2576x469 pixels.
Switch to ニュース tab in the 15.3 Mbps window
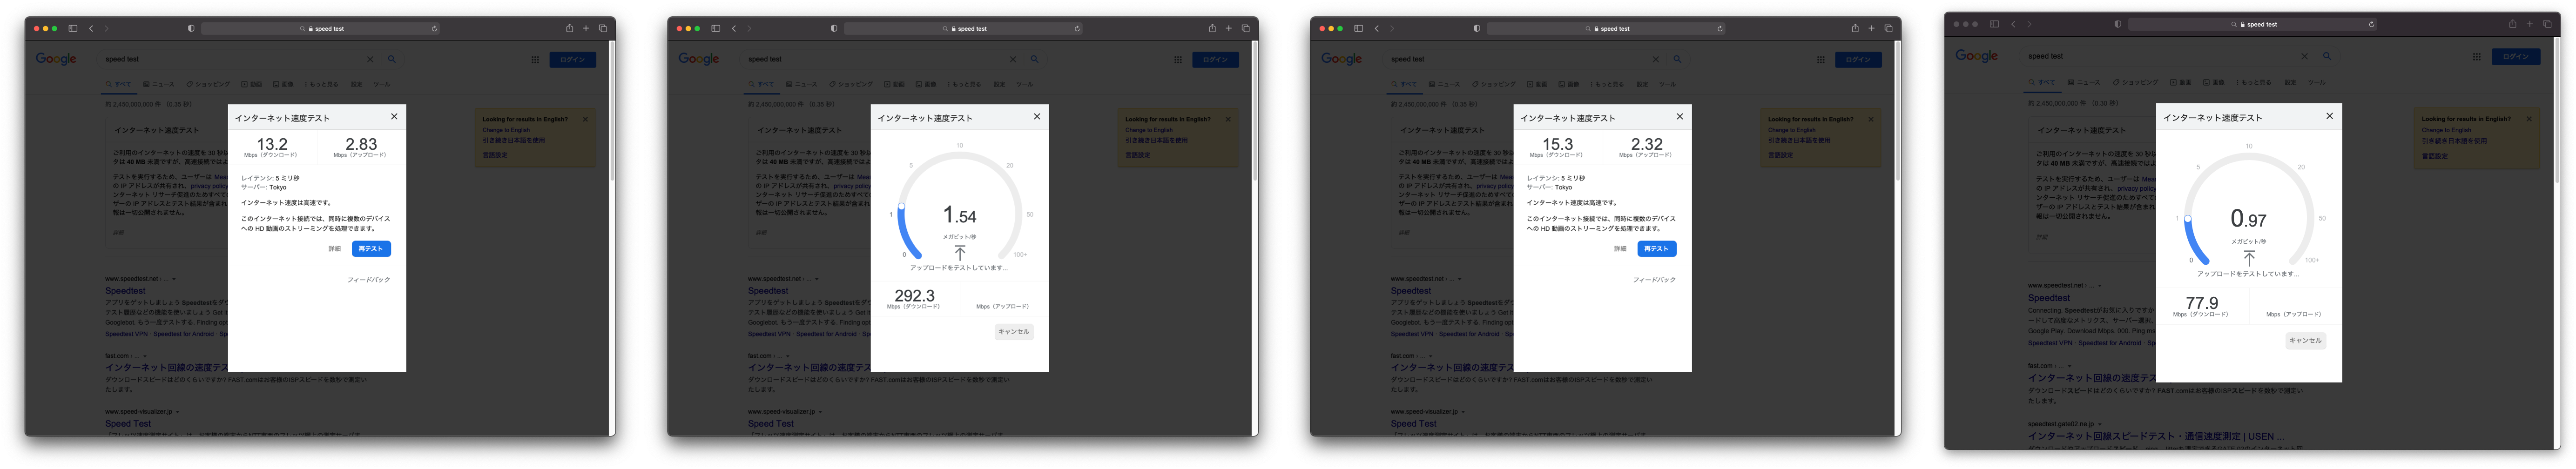[x=1446, y=84]
